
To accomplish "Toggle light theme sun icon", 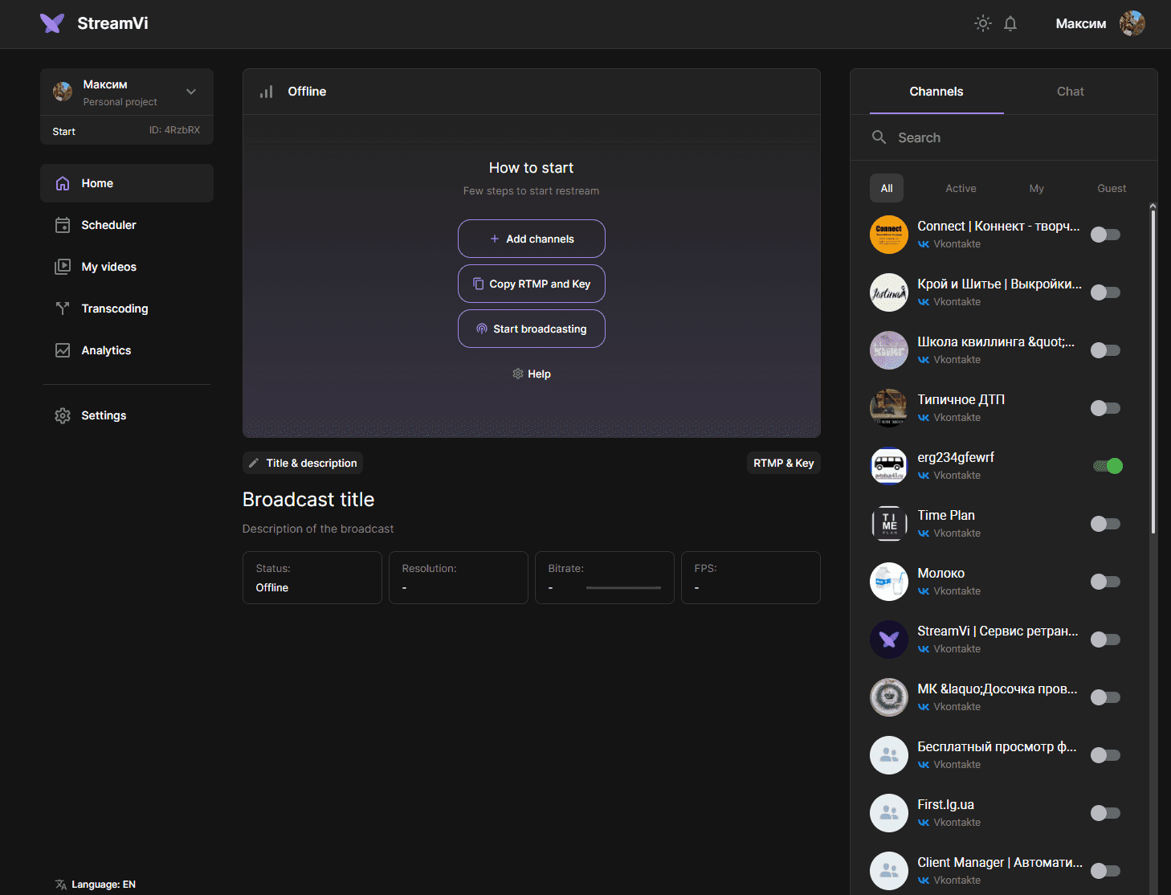I will pos(983,23).
